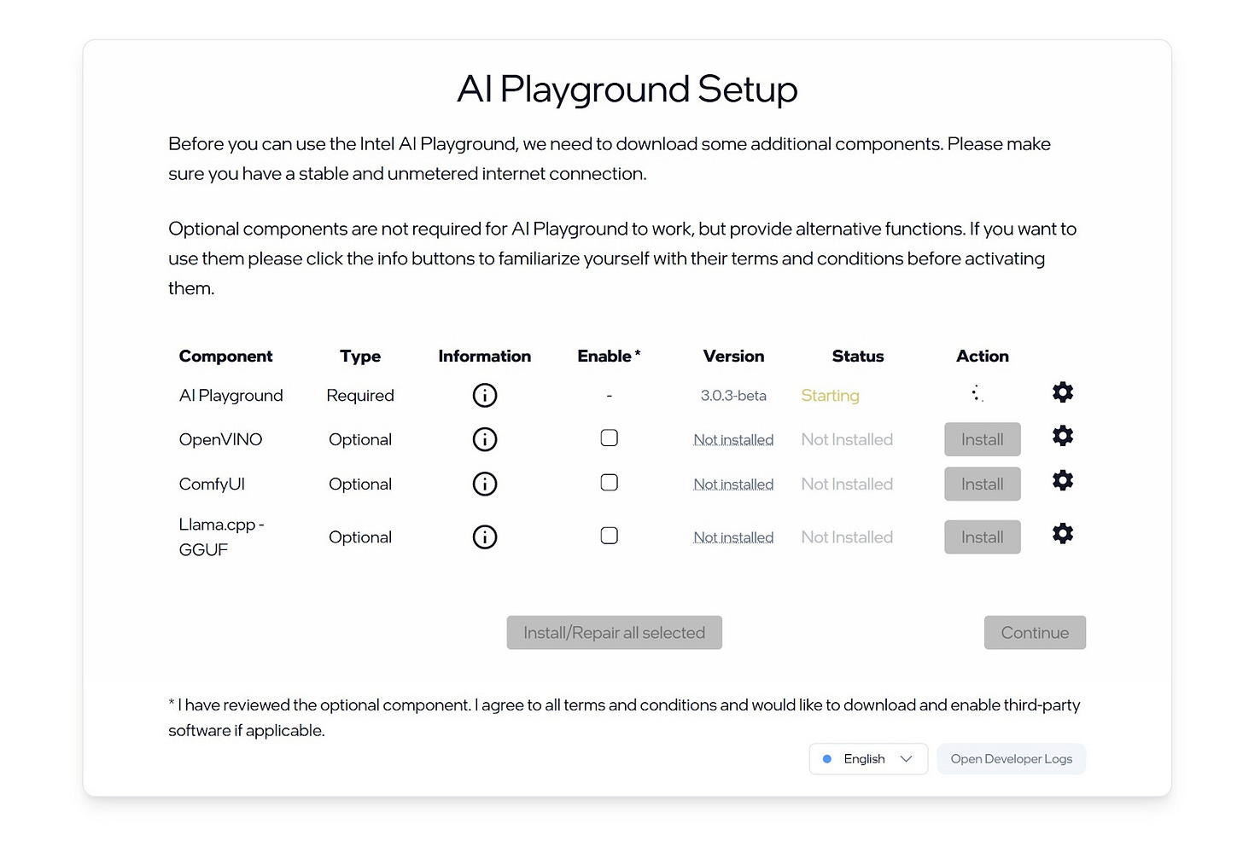Screen dimensions: 1243x841
Task: Install the ComfyUI component
Action: [x=983, y=484]
